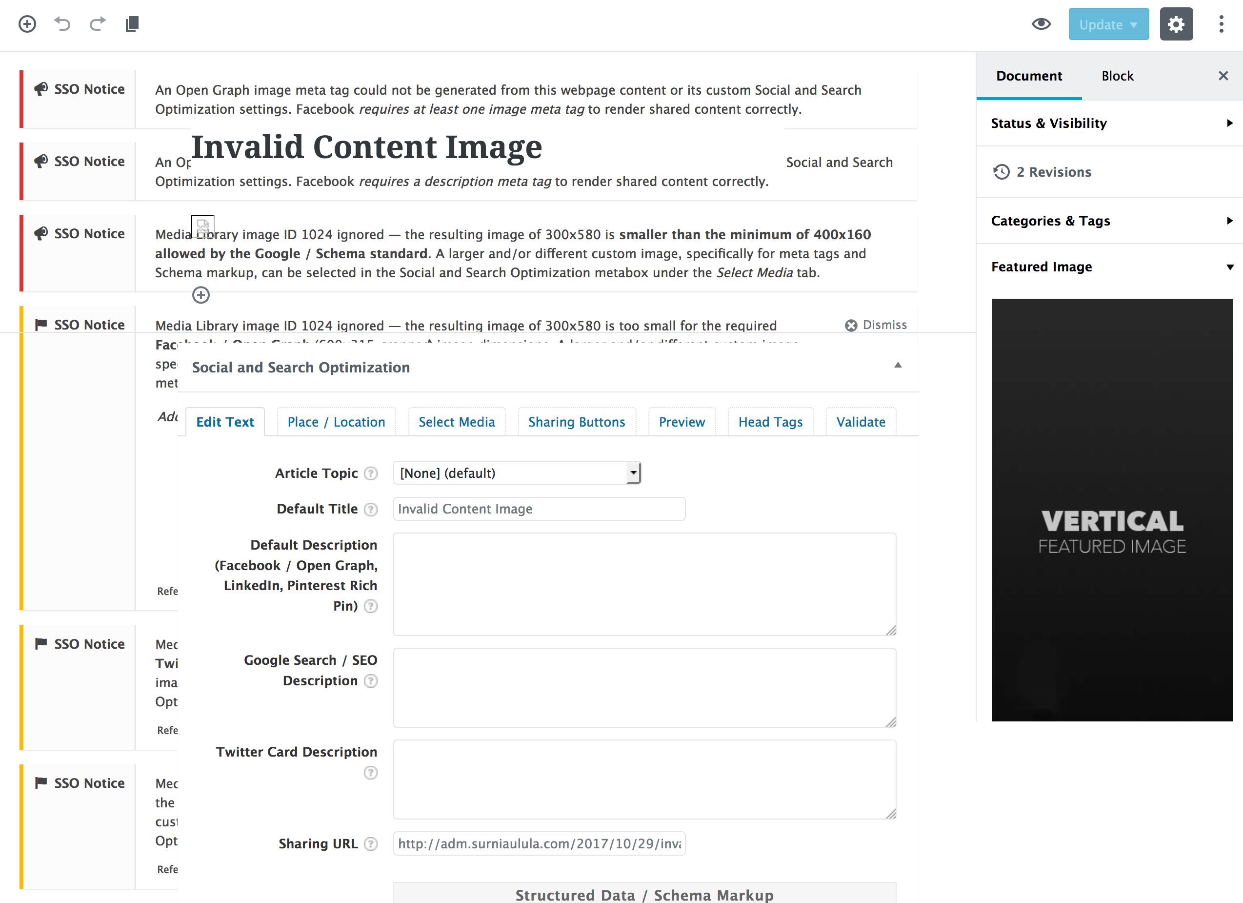Click the revisions clock icon
The height and width of the screenshot is (903, 1243).
pos(1001,172)
